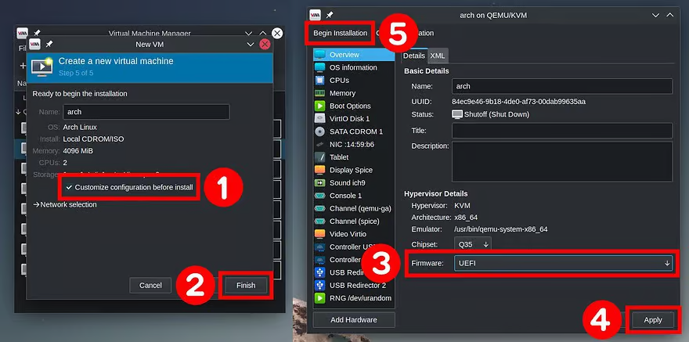Switch to the Details tab
689x342 pixels.
[414, 56]
